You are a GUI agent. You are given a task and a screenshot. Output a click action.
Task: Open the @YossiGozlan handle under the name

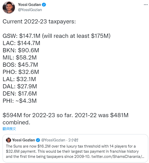30,10
